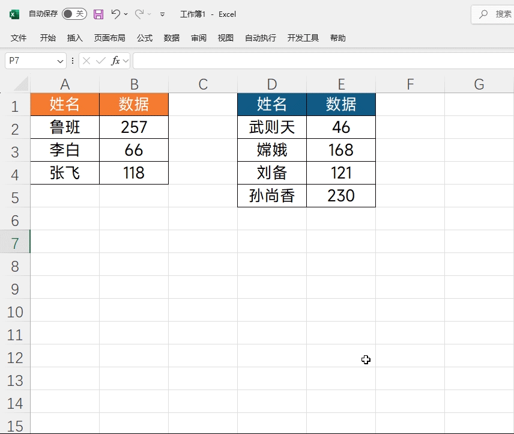The width and height of the screenshot is (514, 434).
Task: Expand formula bar options three-dot handle
Action: (73, 61)
